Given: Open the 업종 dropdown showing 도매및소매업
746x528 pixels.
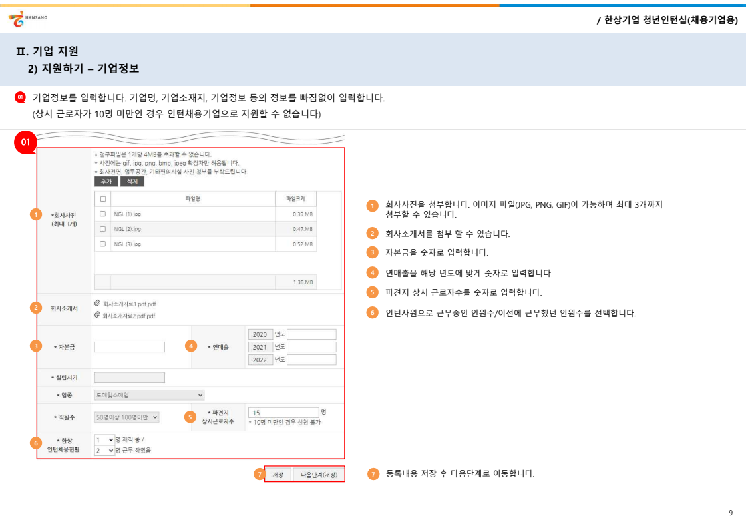Looking at the screenshot, I should point(150,395).
